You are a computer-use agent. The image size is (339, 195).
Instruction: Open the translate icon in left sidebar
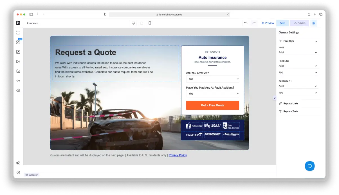18,163
